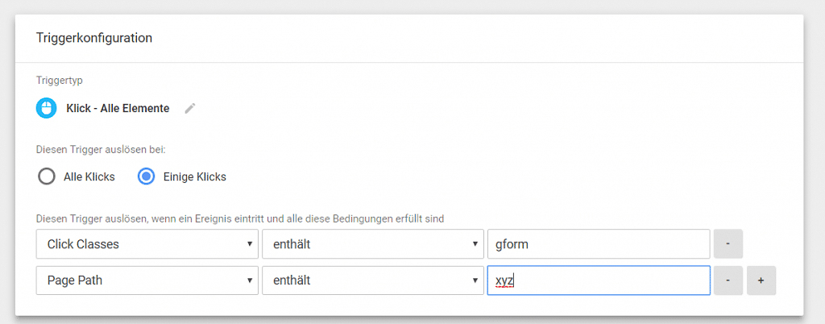The width and height of the screenshot is (825, 324).
Task: Select the Einige Klicks radio button
Action: 146,177
